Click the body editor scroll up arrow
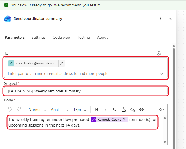 tap(165, 118)
